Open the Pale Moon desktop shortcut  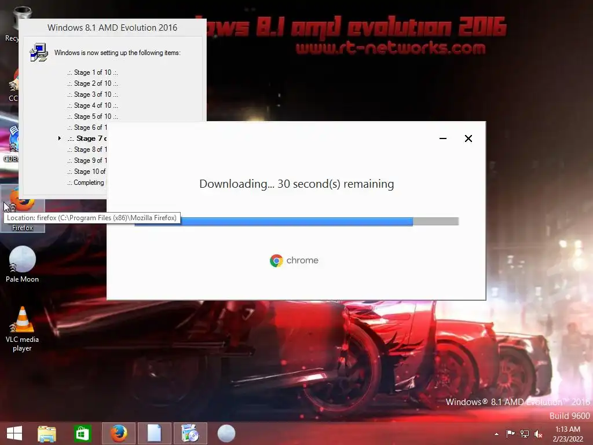pos(23,264)
